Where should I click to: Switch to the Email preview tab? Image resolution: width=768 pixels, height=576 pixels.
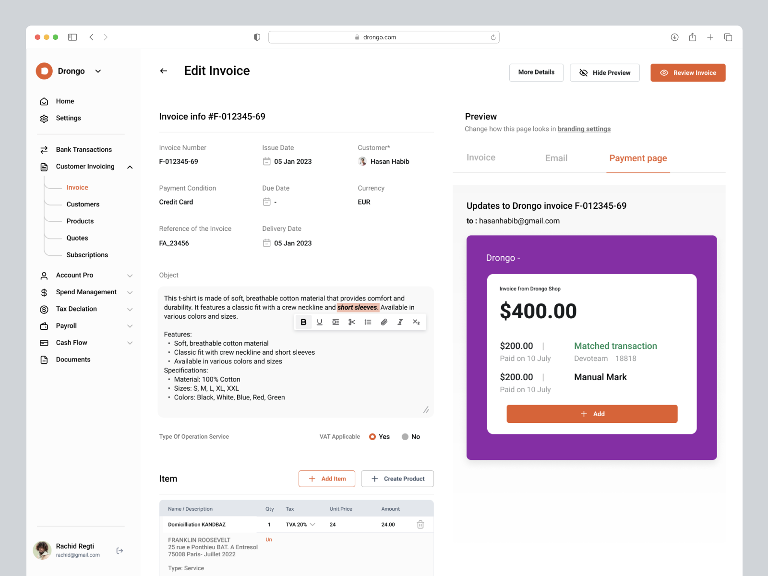[555, 157]
